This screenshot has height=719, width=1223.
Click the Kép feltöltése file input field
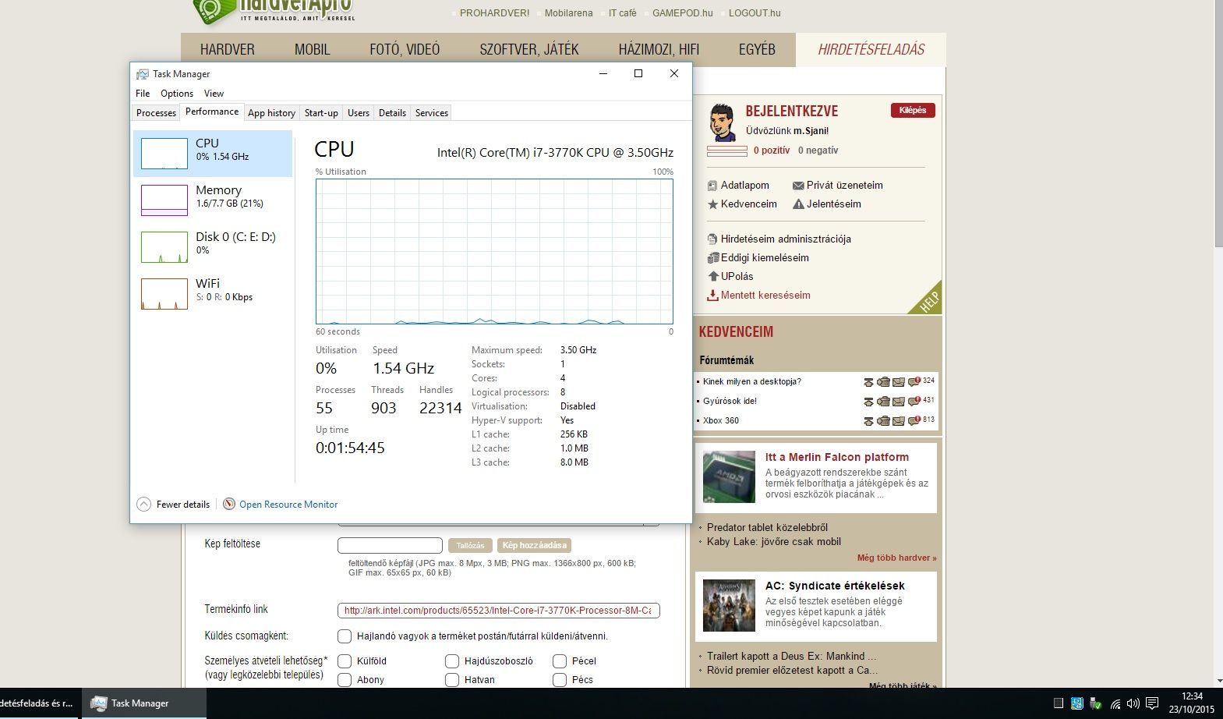(x=390, y=546)
